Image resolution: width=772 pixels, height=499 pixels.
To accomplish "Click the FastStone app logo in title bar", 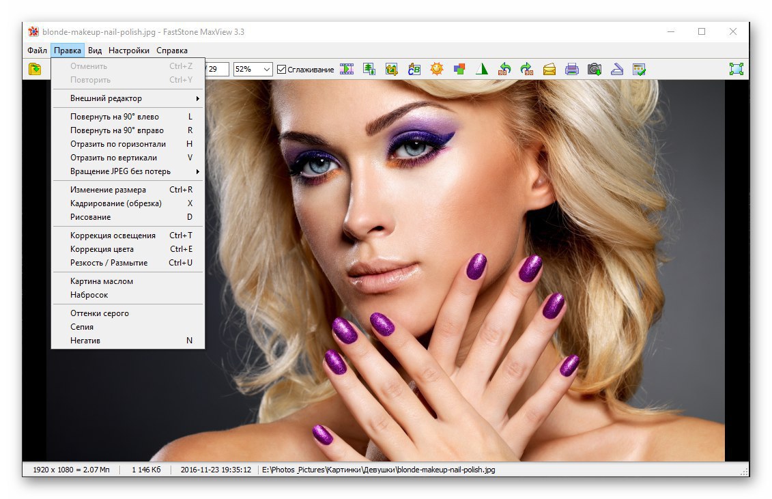I will coord(33,31).
